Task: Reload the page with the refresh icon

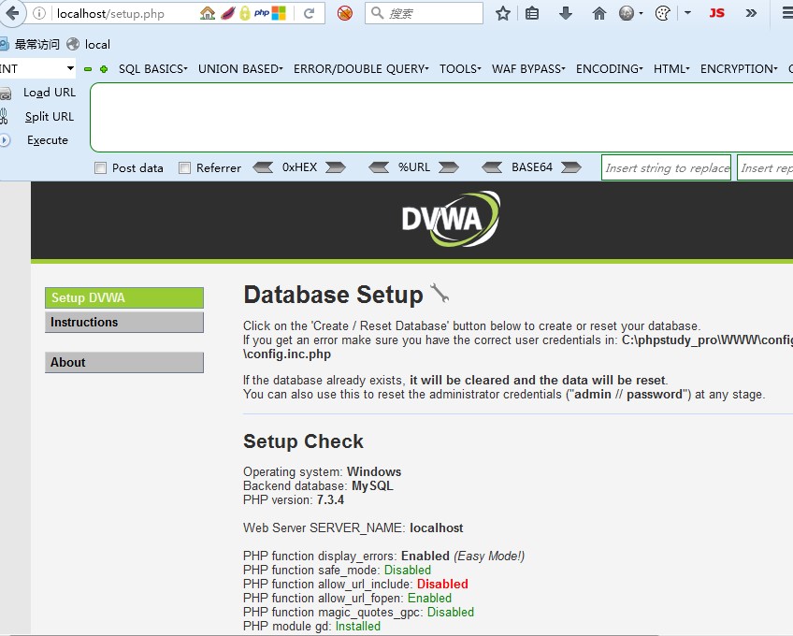Action: 309,13
